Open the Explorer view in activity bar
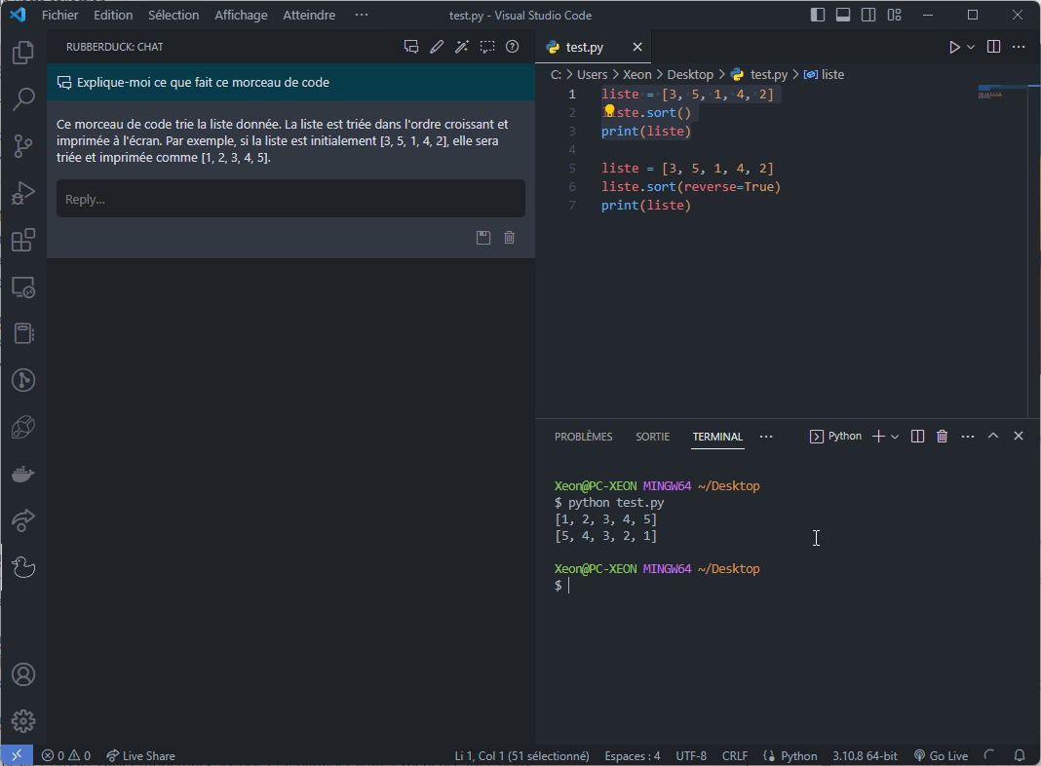Screen dimensions: 1041x766 coord(23,53)
